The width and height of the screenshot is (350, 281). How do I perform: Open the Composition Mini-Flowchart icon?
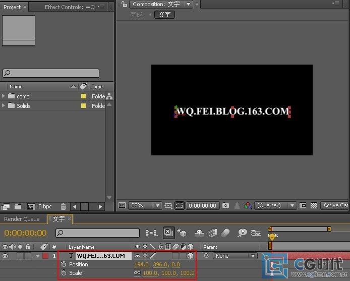coord(152,233)
